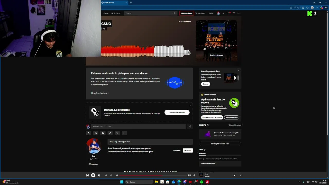Seek on the bottom player progress bar
Image resolution: width=329 pixels, height=185 pixels.
pos(153,175)
